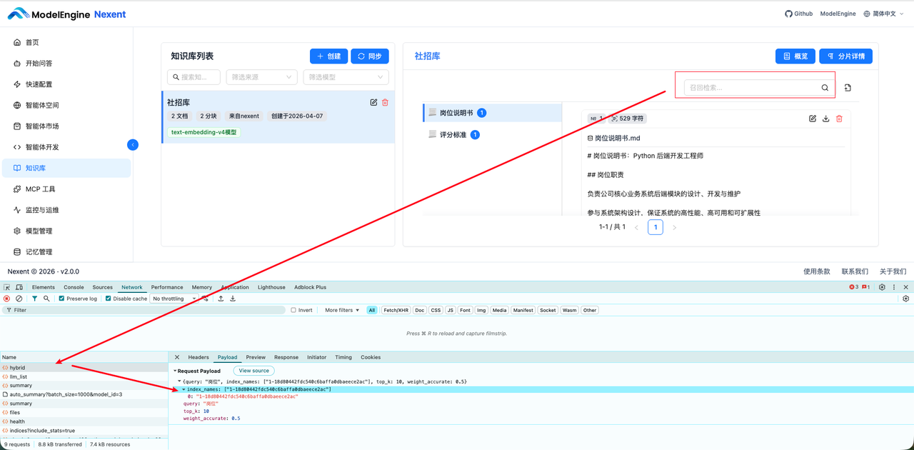Click the export HAR download icon
This screenshot has width=914, height=450.
tap(233, 299)
